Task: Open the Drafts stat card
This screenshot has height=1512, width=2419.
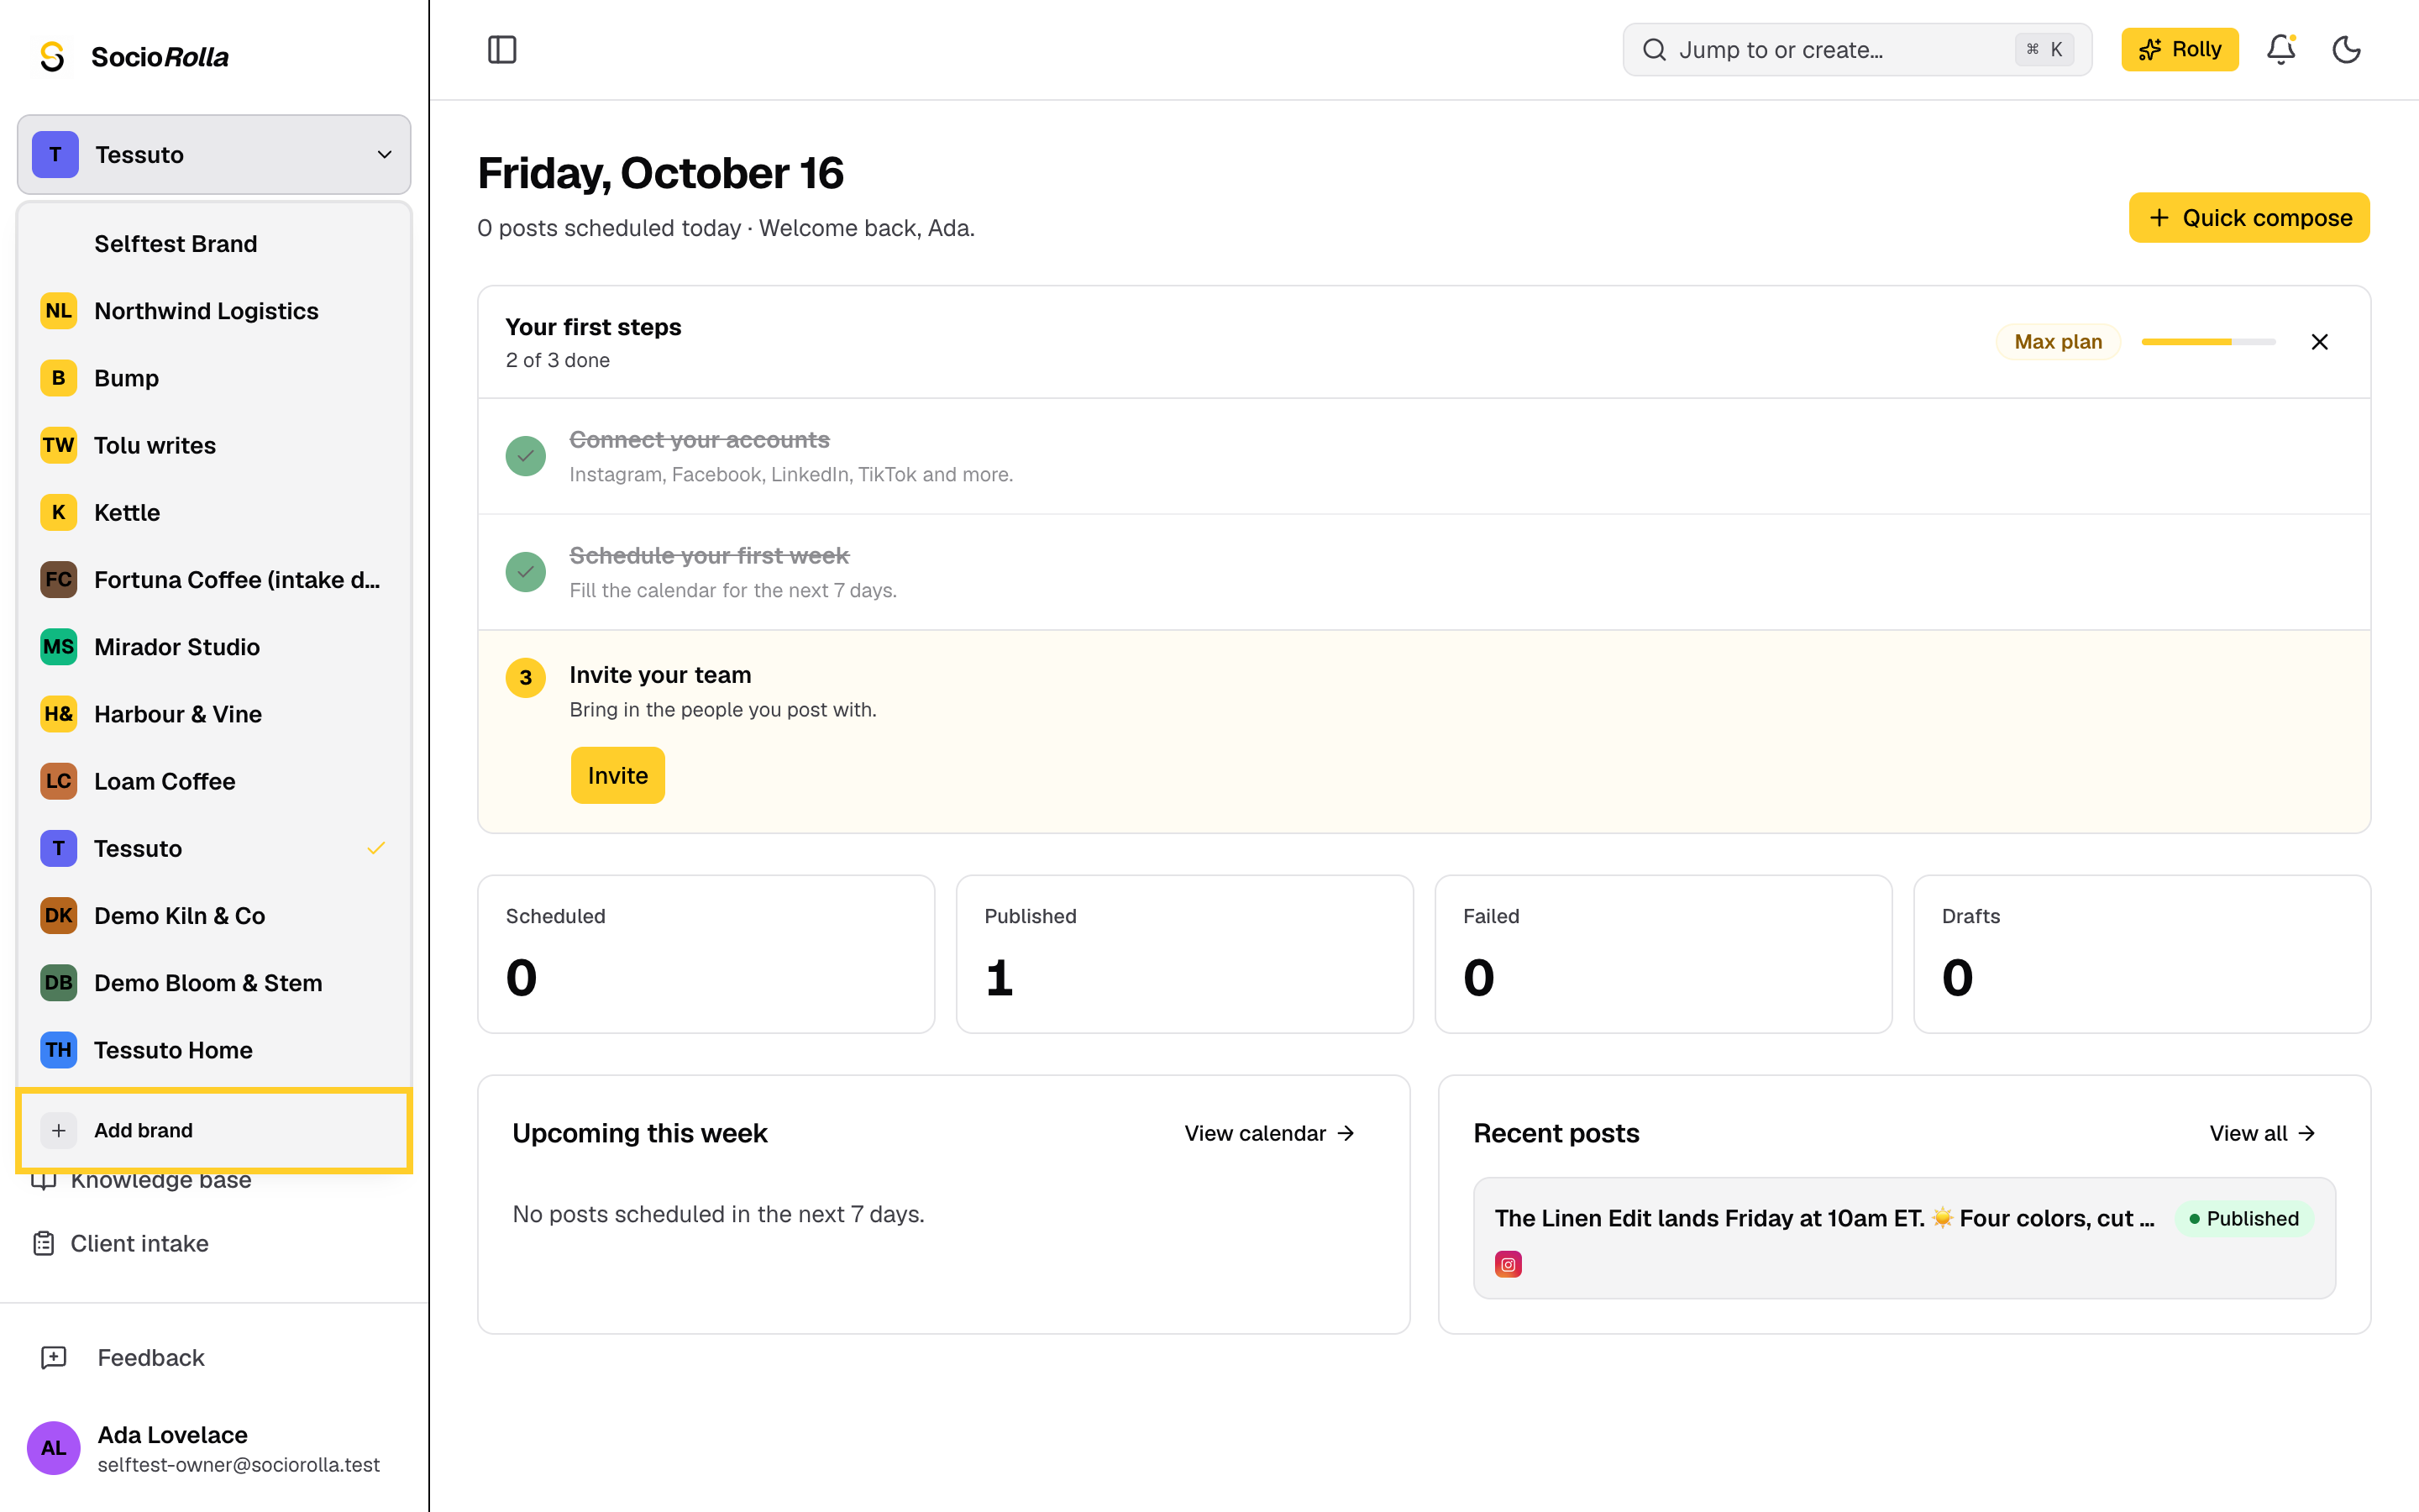Action: pos(2142,954)
